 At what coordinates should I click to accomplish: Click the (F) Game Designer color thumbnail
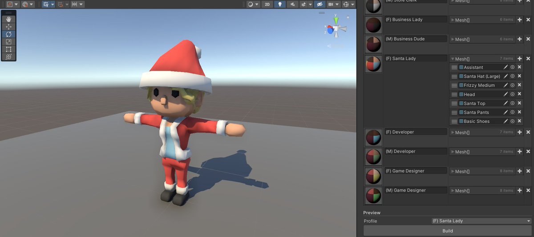point(373,176)
